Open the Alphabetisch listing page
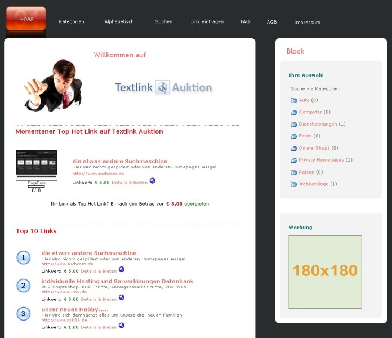392x338 pixels. [x=119, y=22]
